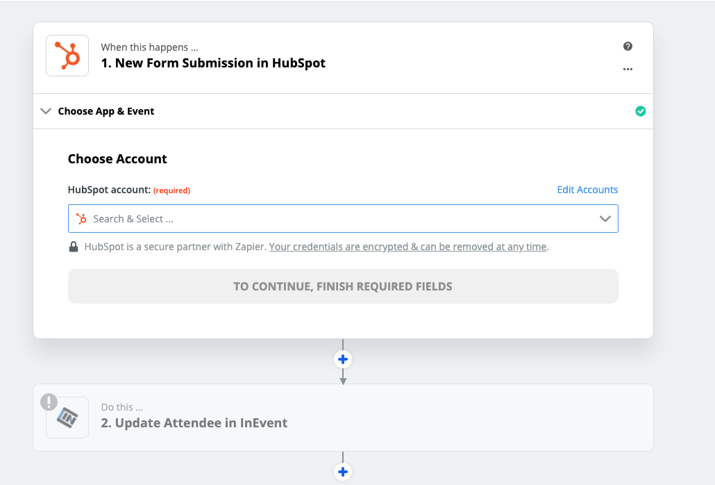
Task: Add a step after InEvent step
Action: click(343, 472)
